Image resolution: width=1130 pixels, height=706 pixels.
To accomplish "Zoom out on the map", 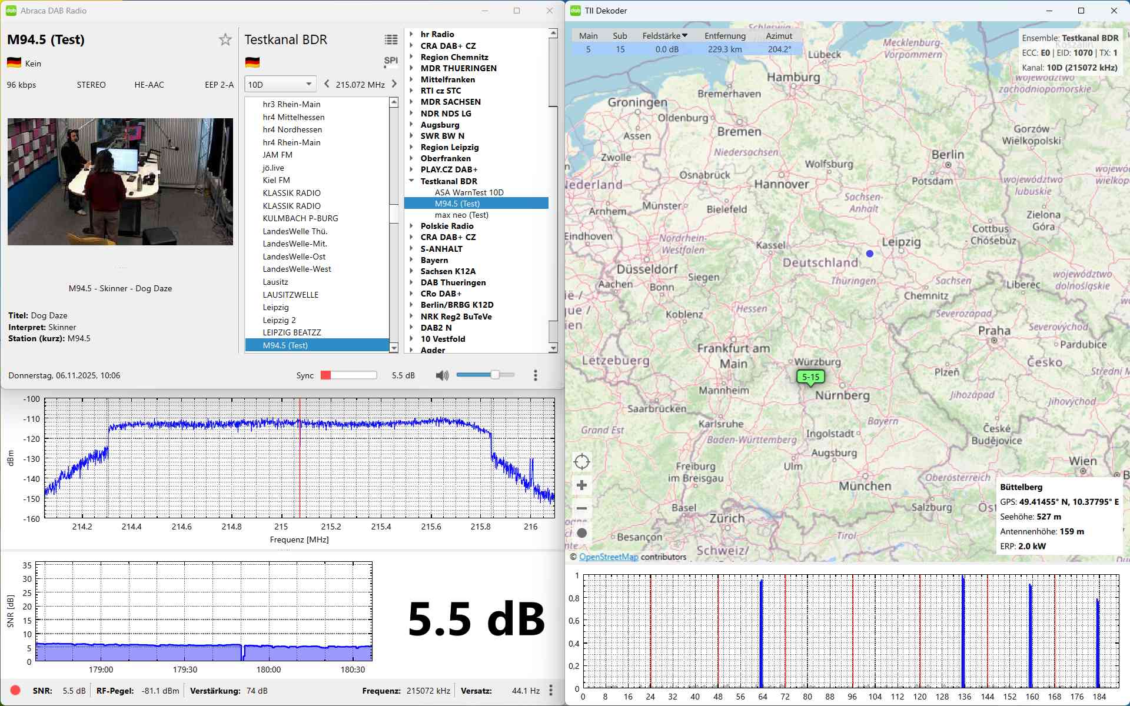I will pyautogui.click(x=581, y=508).
